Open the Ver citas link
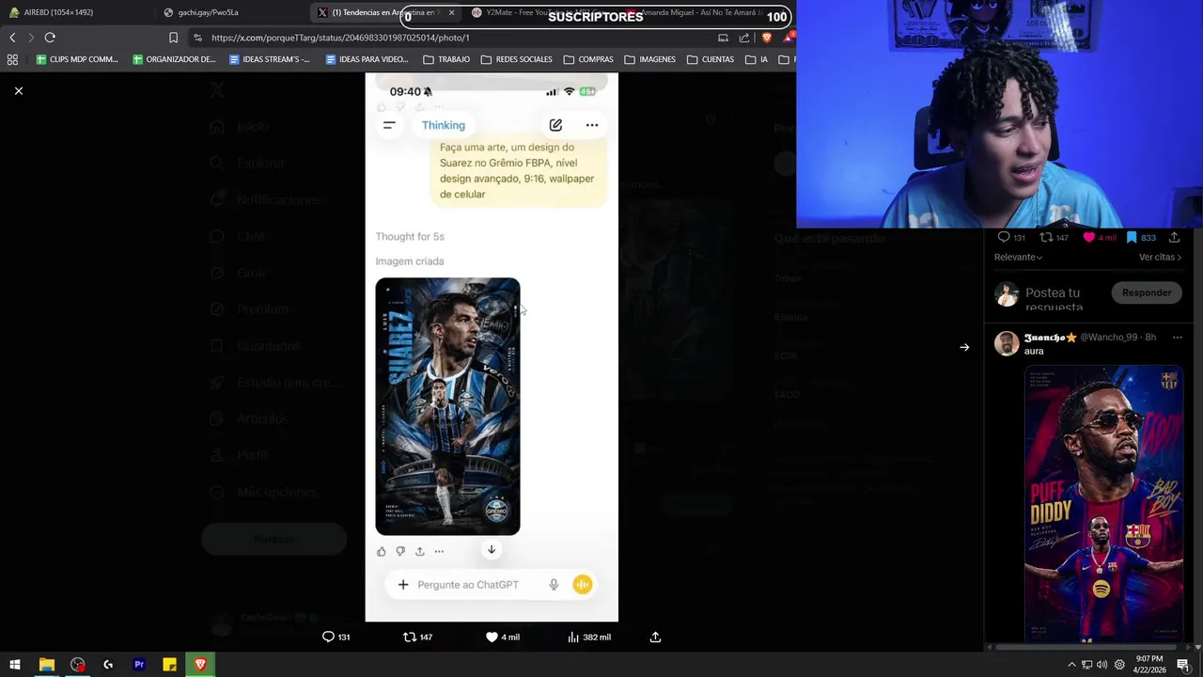This screenshot has width=1203, height=677. (1160, 257)
